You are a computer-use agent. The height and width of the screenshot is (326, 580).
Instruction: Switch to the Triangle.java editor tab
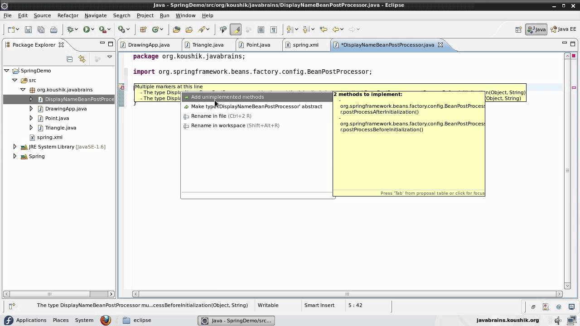click(208, 45)
